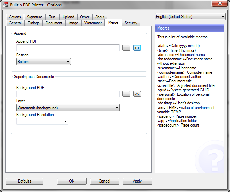The width and height of the screenshot is (230, 192).
Task: Click the <time>=Time (hh.mm.ss) macro line
Action: coord(176,50)
